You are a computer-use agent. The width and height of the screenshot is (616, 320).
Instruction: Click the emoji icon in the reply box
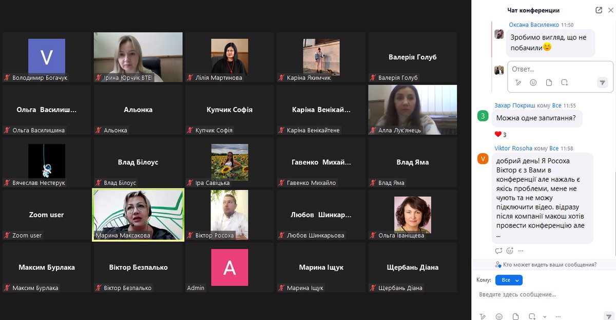[x=533, y=82]
